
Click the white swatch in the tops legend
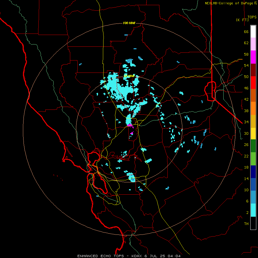pyautogui.click(x=253, y=32)
